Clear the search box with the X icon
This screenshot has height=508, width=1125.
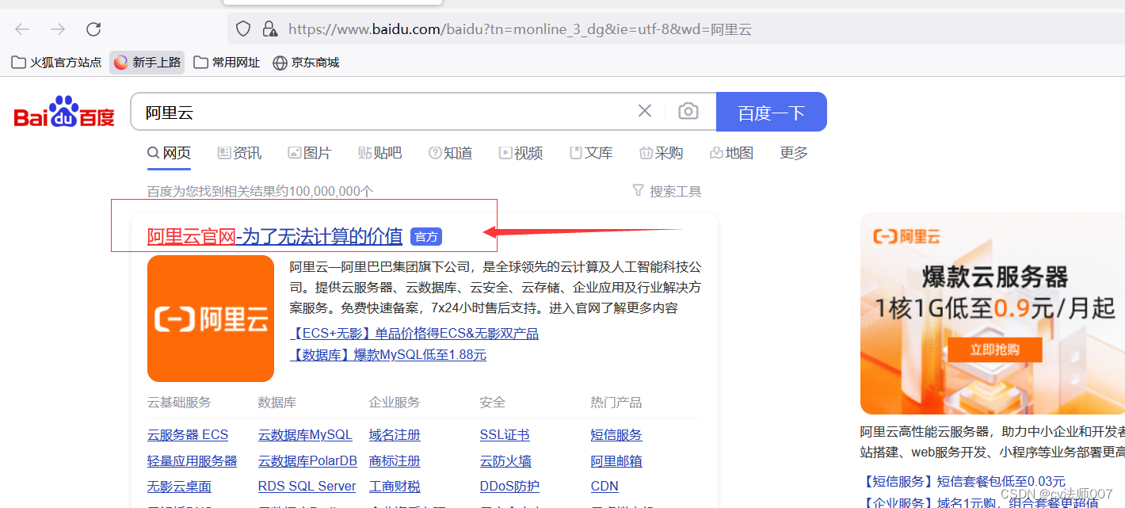(645, 111)
